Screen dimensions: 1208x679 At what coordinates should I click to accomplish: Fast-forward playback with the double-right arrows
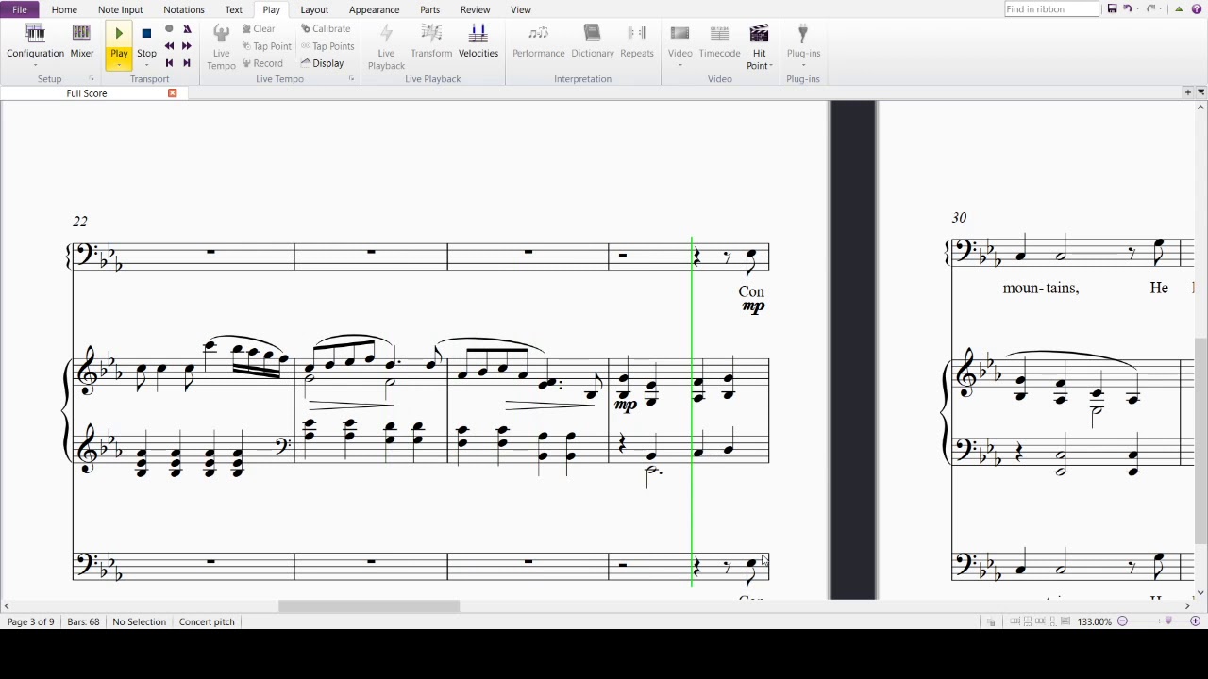[x=187, y=46]
